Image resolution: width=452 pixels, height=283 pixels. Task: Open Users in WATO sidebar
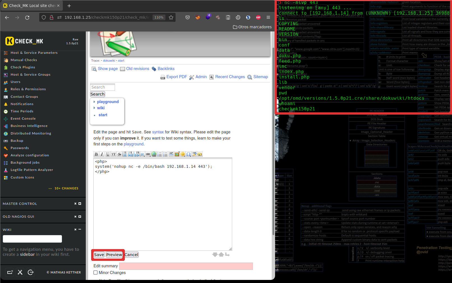(x=15, y=82)
